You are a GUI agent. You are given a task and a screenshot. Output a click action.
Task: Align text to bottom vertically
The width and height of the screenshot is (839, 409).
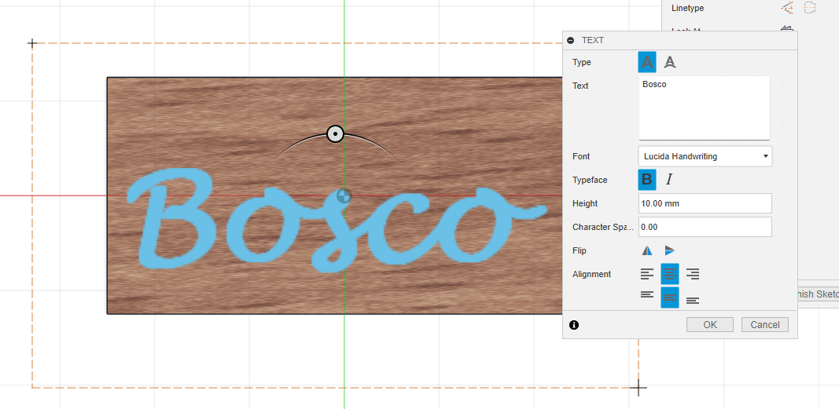[x=693, y=300]
